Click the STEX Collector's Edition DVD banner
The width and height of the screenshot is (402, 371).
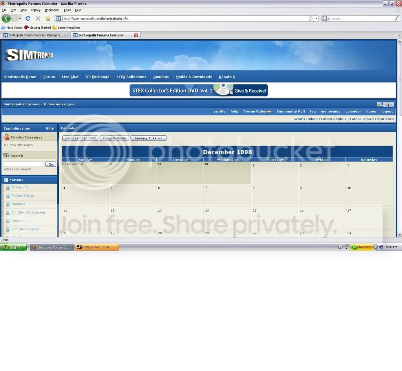pos(198,90)
